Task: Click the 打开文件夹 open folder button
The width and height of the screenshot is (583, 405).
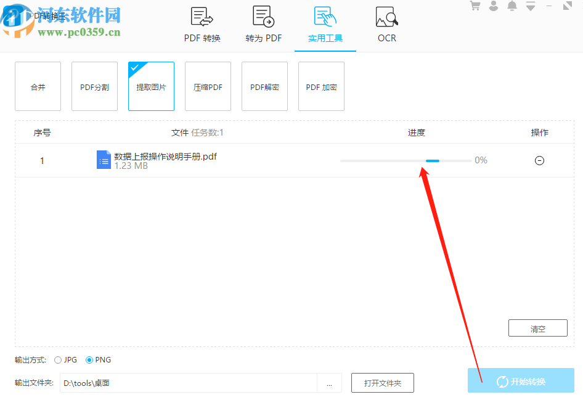Action: coord(382,382)
